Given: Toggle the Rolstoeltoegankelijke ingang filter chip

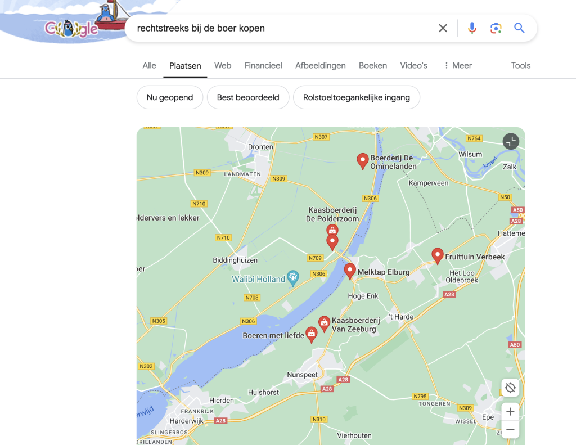Looking at the screenshot, I should (x=356, y=97).
